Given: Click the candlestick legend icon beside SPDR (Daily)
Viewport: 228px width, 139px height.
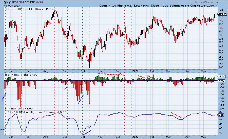Looking at the screenshot, I should coord(6,9).
